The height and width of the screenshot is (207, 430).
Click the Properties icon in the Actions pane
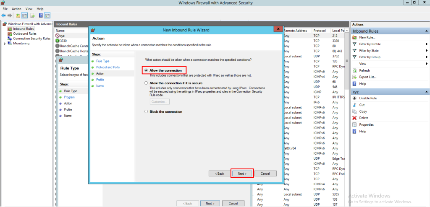point(354,124)
